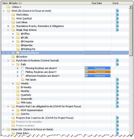Sort by the Due Date column header
This screenshot has width=134, height=139.
[x=97, y=3]
